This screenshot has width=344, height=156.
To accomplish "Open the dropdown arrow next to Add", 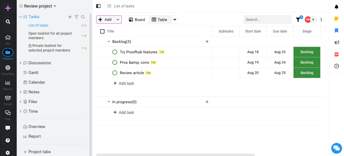I will (118, 20).
